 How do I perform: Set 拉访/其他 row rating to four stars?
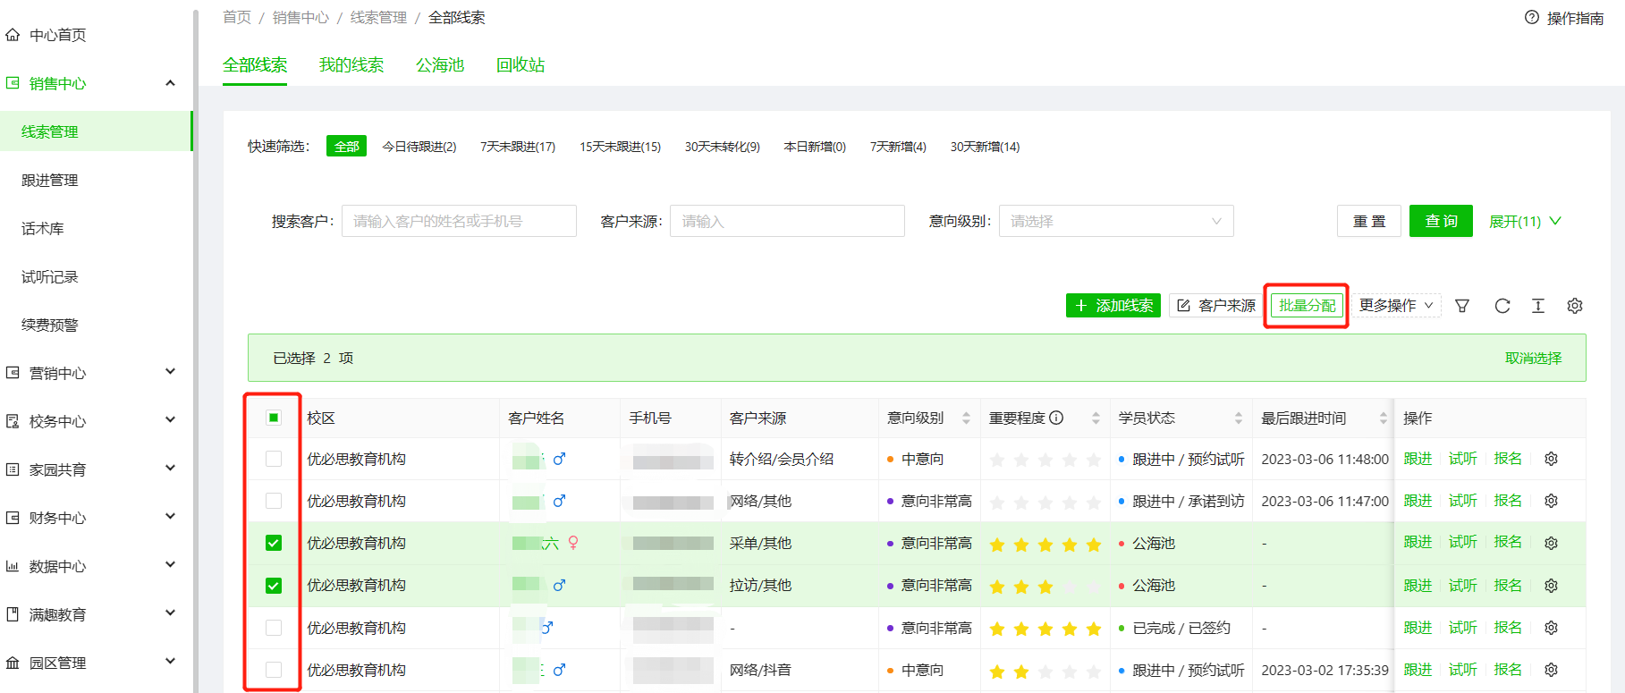point(1070,587)
